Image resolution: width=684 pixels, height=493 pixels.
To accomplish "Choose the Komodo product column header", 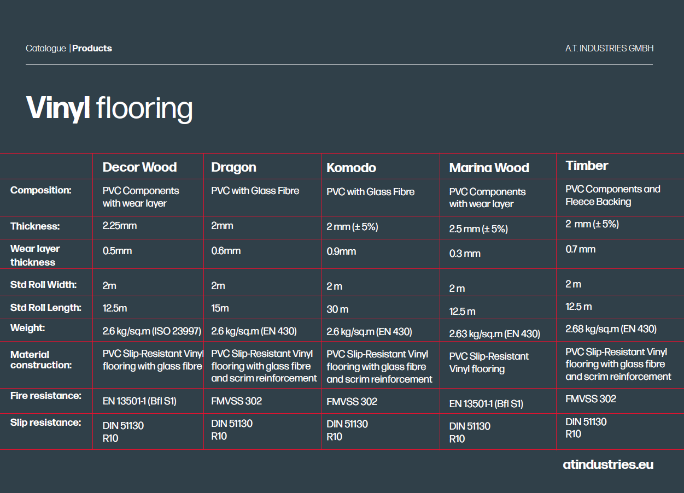I will tap(351, 168).
